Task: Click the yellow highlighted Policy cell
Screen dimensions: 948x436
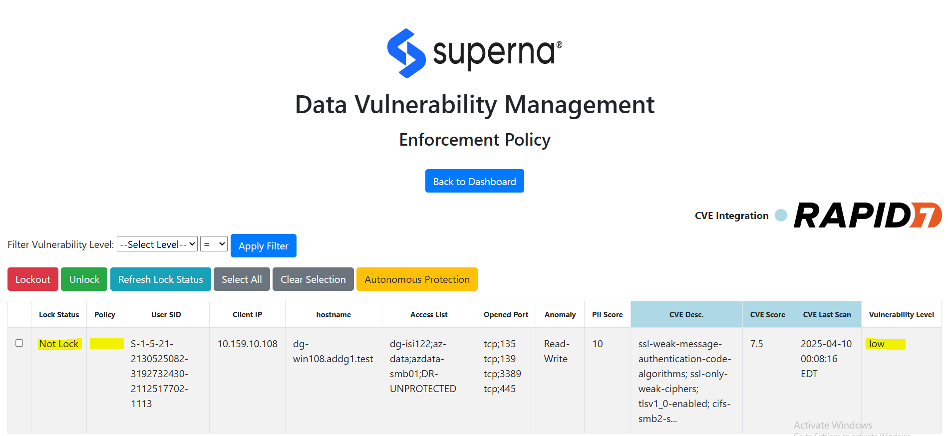Action: [106, 343]
